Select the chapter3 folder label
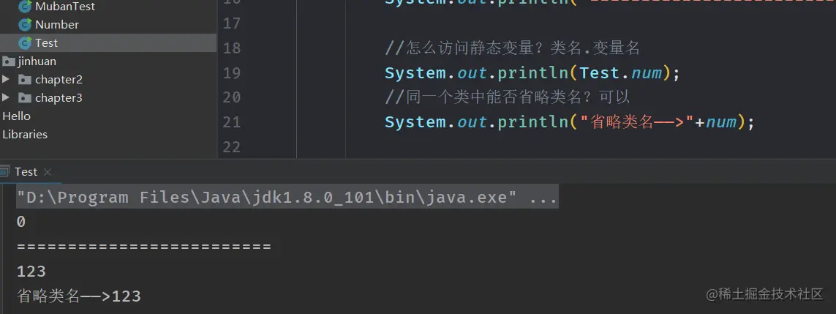This screenshot has height=314, width=836. tap(59, 97)
